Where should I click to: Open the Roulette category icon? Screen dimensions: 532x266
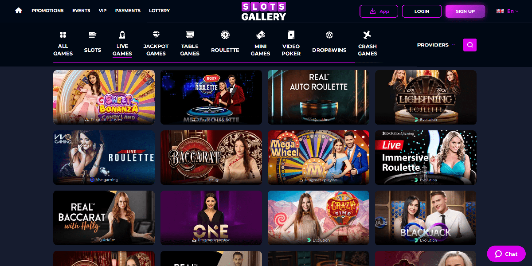pyautogui.click(x=225, y=35)
